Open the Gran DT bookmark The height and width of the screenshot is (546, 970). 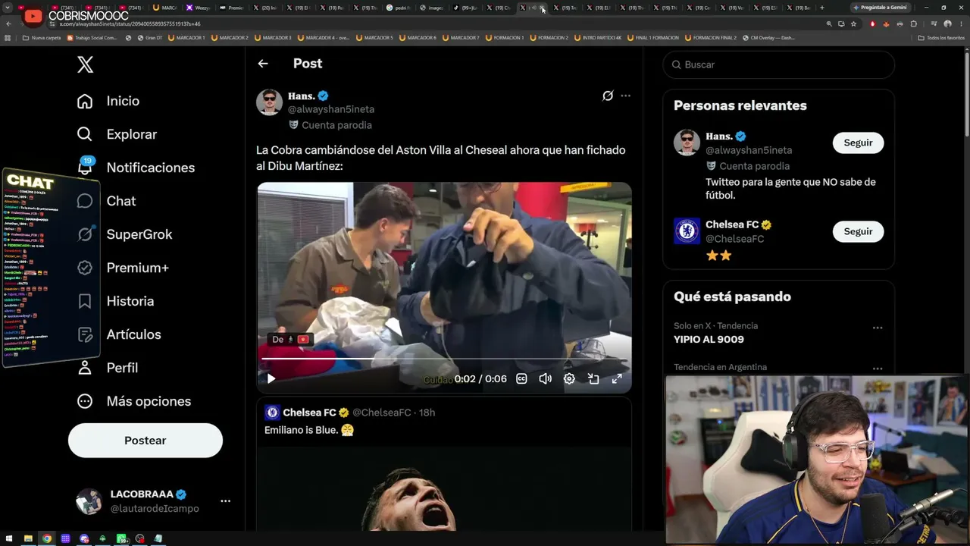[149, 38]
